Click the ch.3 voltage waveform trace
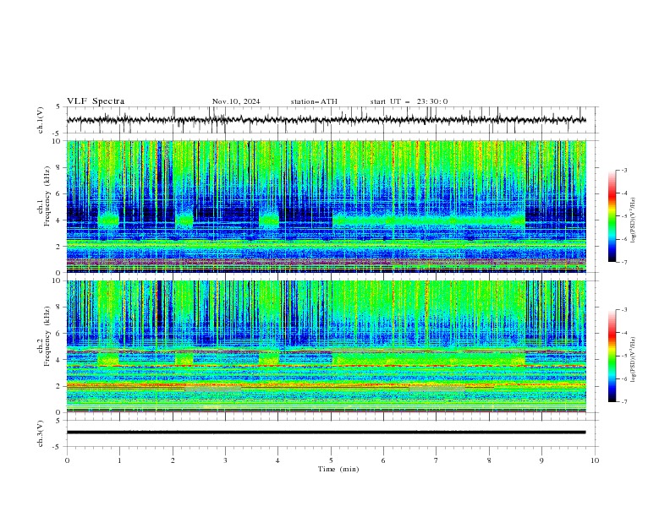 coord(326,433)
